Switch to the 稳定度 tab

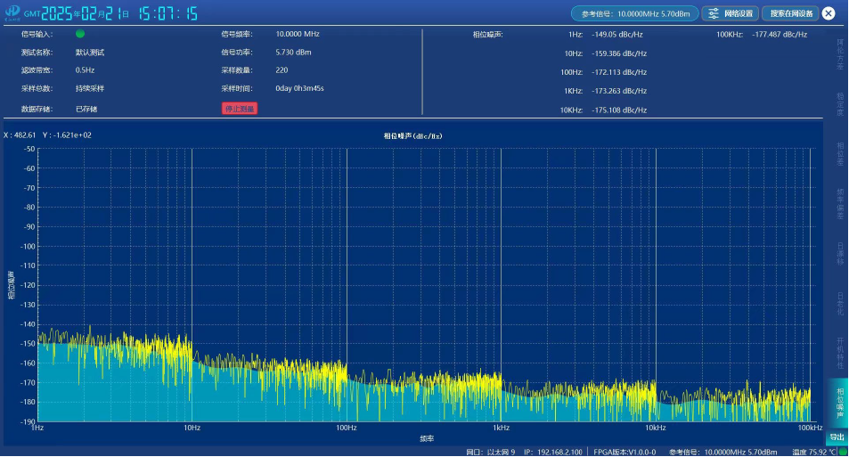840,104
